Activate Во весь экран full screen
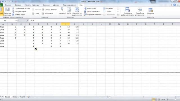 click(19, 15)
